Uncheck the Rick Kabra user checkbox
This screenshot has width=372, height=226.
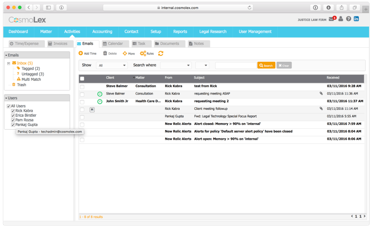tap(13, 111)
